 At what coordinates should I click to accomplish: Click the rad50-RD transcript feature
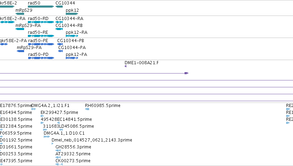coord(41,22)
